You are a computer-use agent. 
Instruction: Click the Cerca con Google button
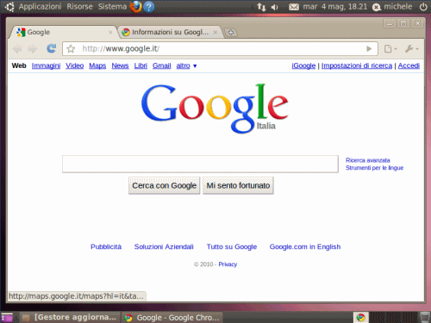pos(164,185)
